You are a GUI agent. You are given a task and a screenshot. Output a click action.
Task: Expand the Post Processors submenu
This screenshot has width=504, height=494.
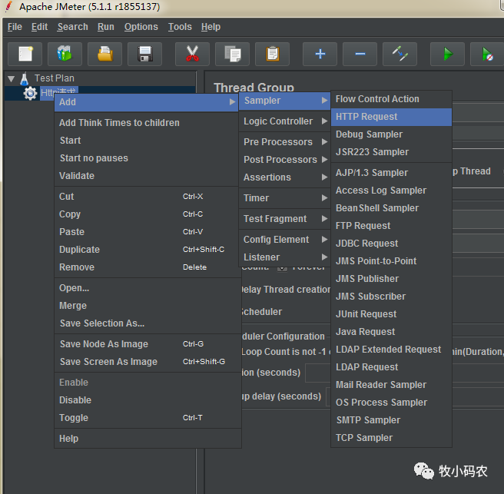[x=284, y=160]
